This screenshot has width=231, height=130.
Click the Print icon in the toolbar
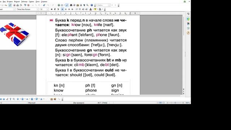(18, 5)
